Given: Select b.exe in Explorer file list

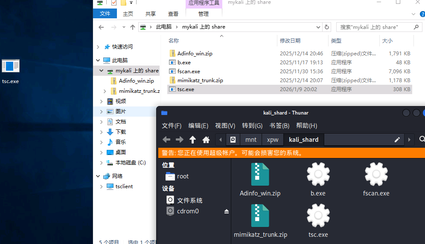Looking at the screenshot, I should (289, 63).
